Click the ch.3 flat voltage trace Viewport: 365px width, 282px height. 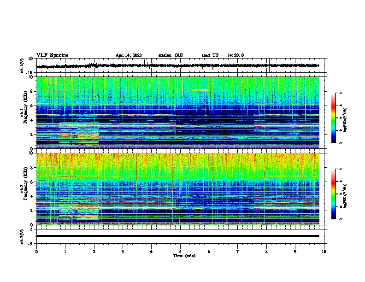(x=177, y=236)
